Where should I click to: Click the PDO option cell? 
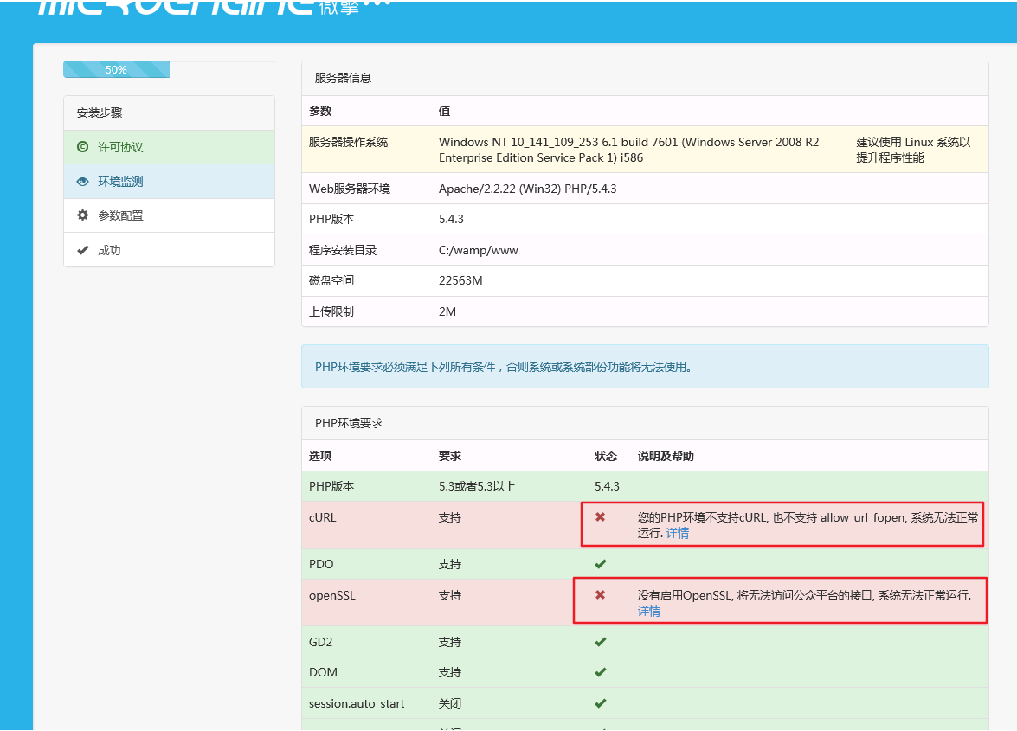tap(321, 564)
